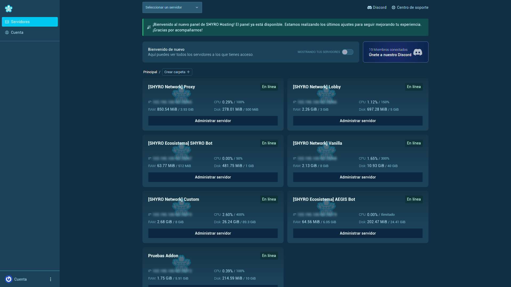Viewport: 511px width, 287px height.
Task: Click the Servidores sidebar icon
Action: pyautogui.click(x=7, y=22)
